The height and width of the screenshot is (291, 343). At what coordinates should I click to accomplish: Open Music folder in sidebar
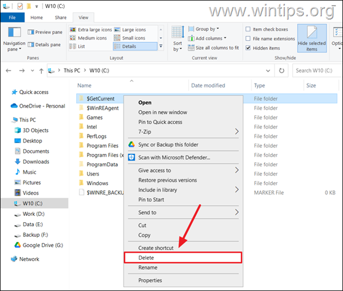(x=25, y=172)
